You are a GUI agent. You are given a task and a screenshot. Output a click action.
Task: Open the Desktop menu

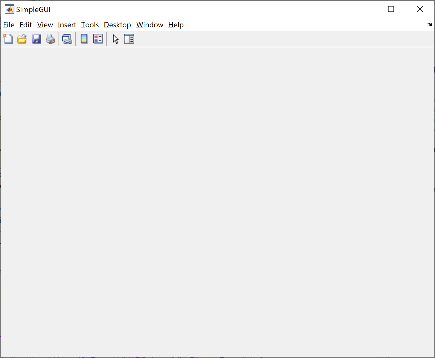coord(117,25)
